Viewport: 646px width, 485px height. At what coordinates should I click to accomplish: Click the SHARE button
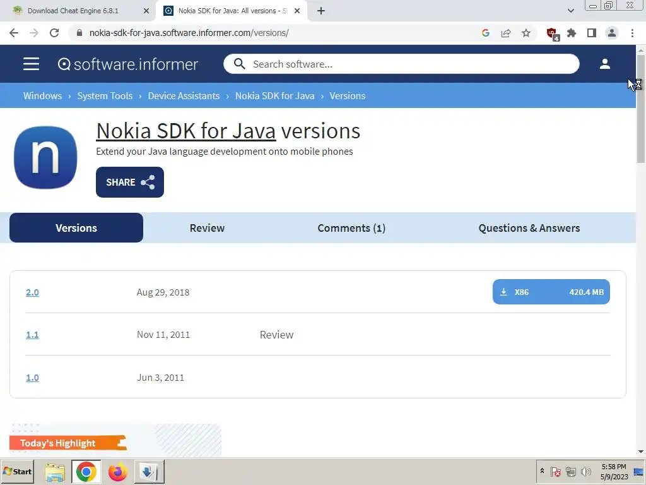tap(130, 182)
